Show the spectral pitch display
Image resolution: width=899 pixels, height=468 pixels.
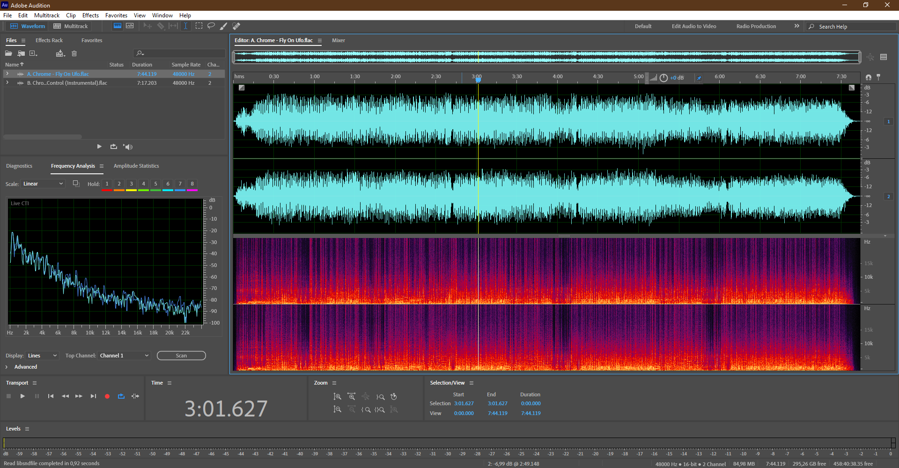[130, 26]
